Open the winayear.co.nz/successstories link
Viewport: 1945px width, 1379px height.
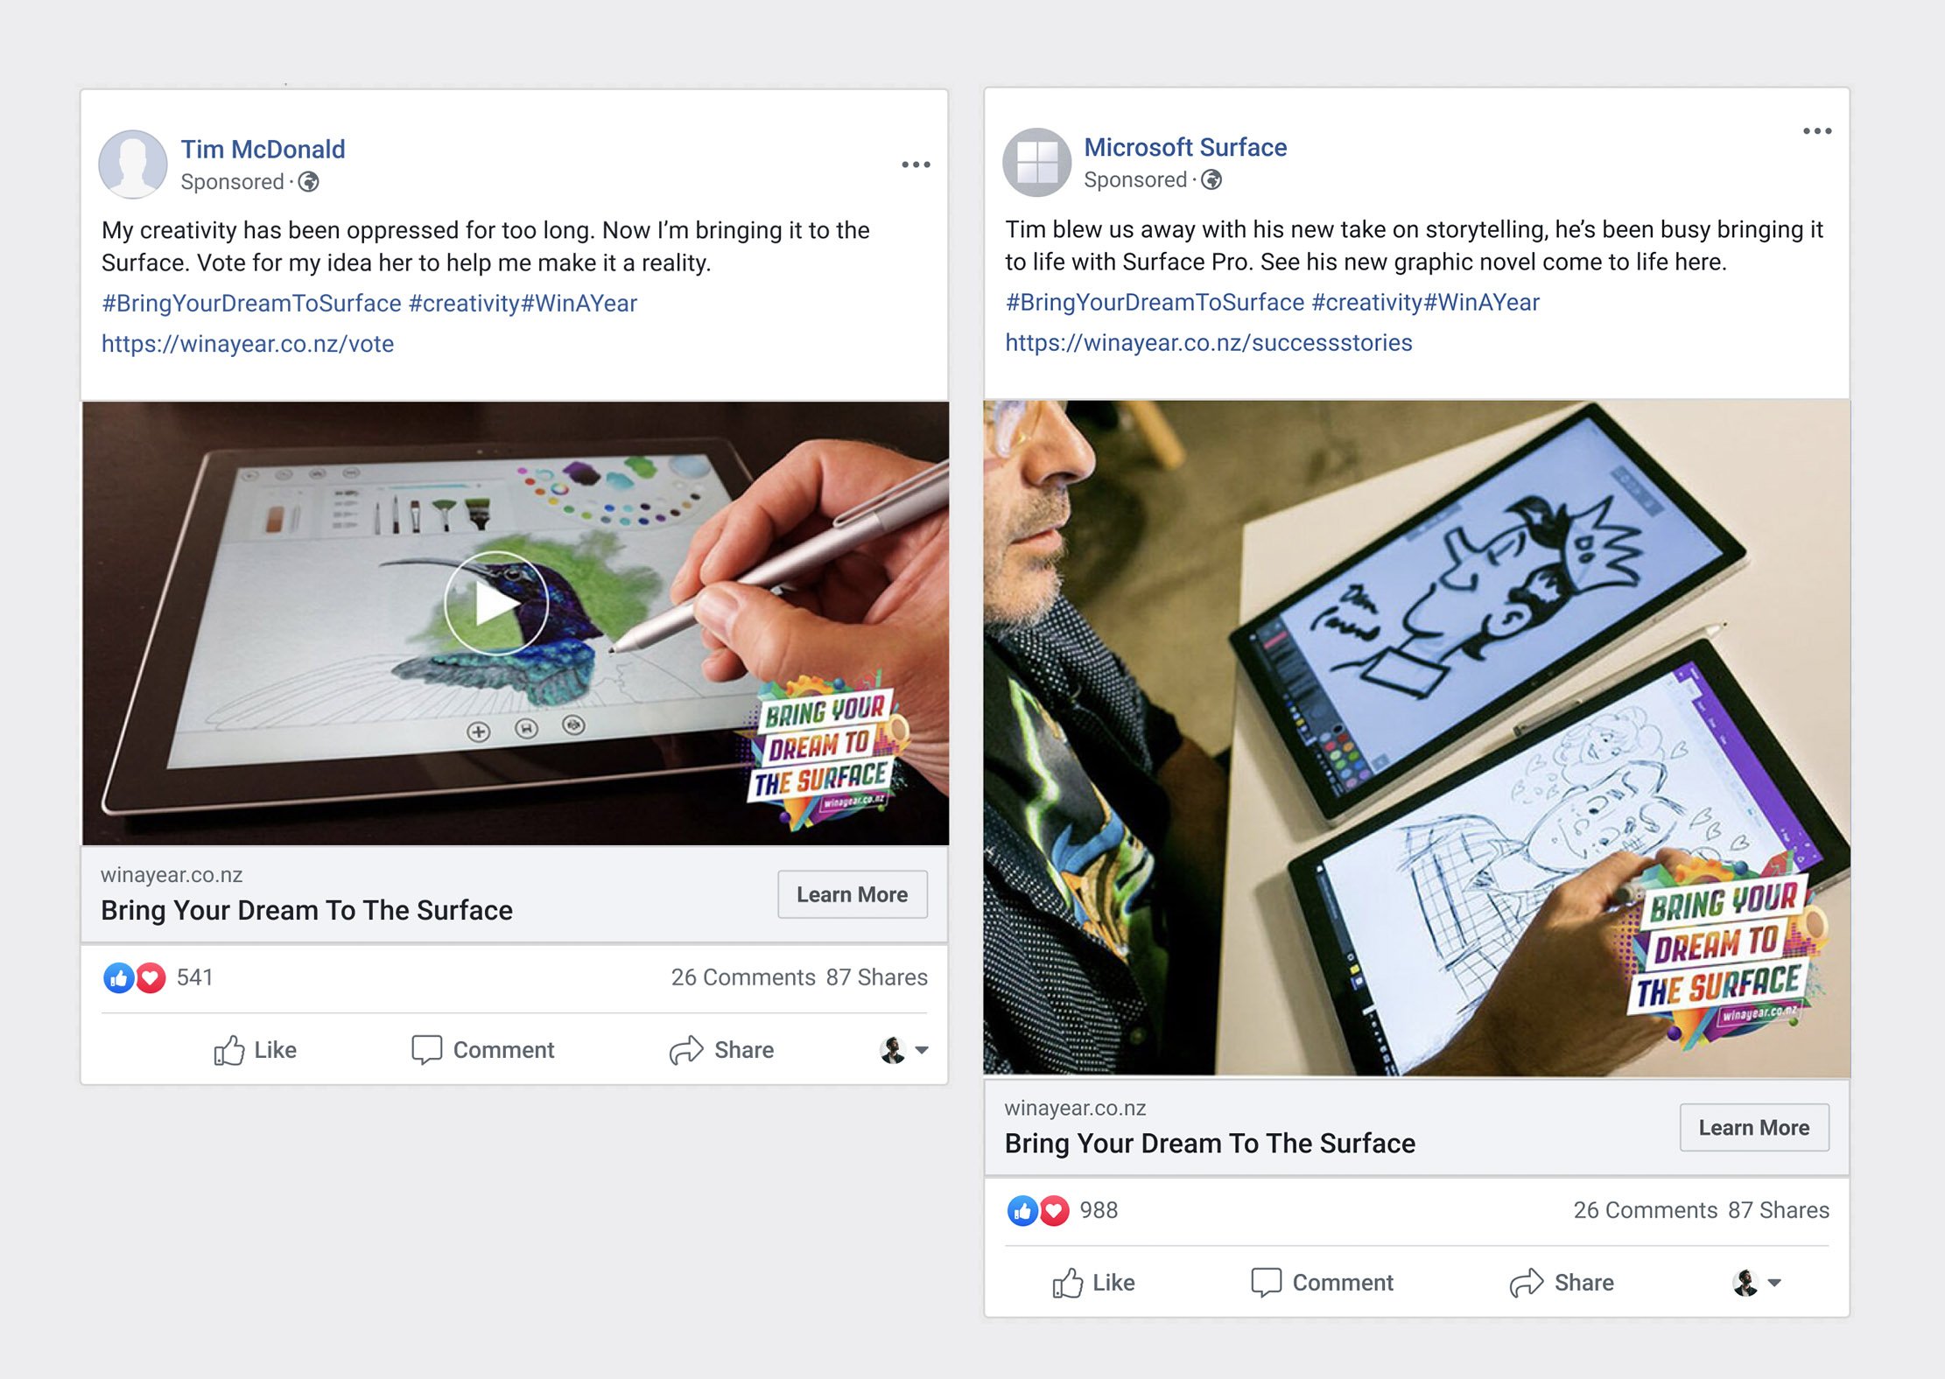[x=1209, y=343]
